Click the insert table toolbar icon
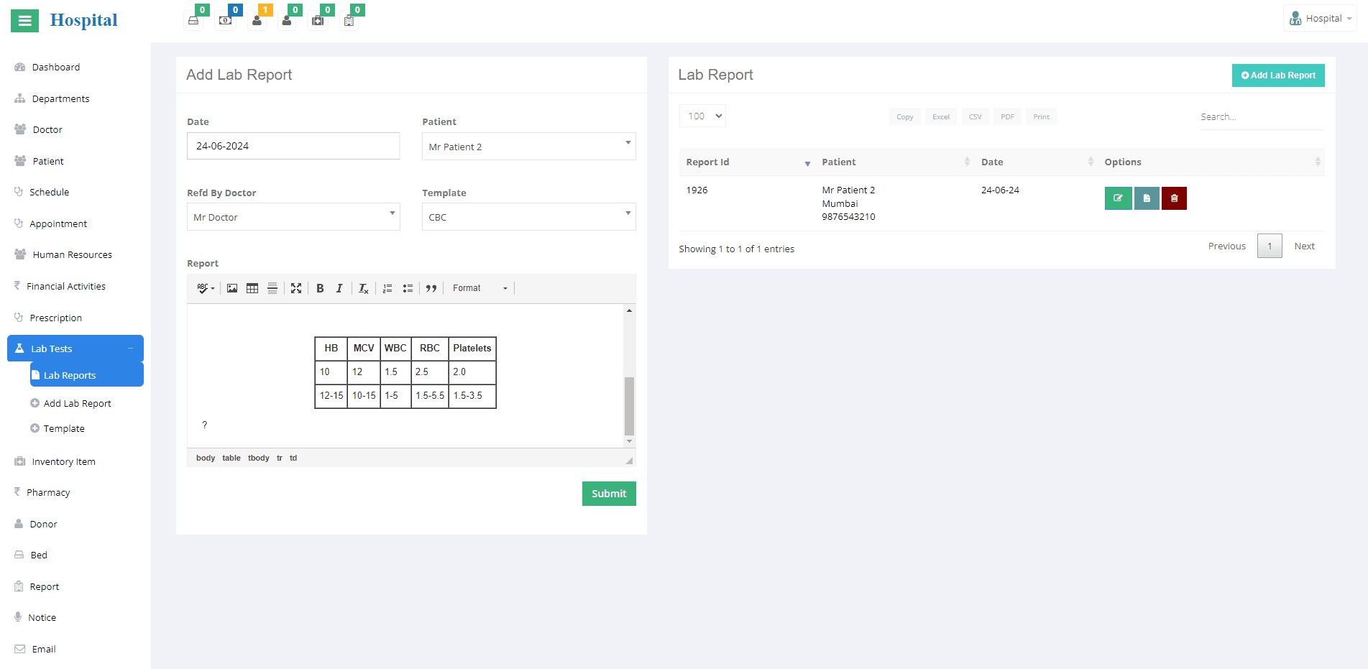 pos(252,288)
